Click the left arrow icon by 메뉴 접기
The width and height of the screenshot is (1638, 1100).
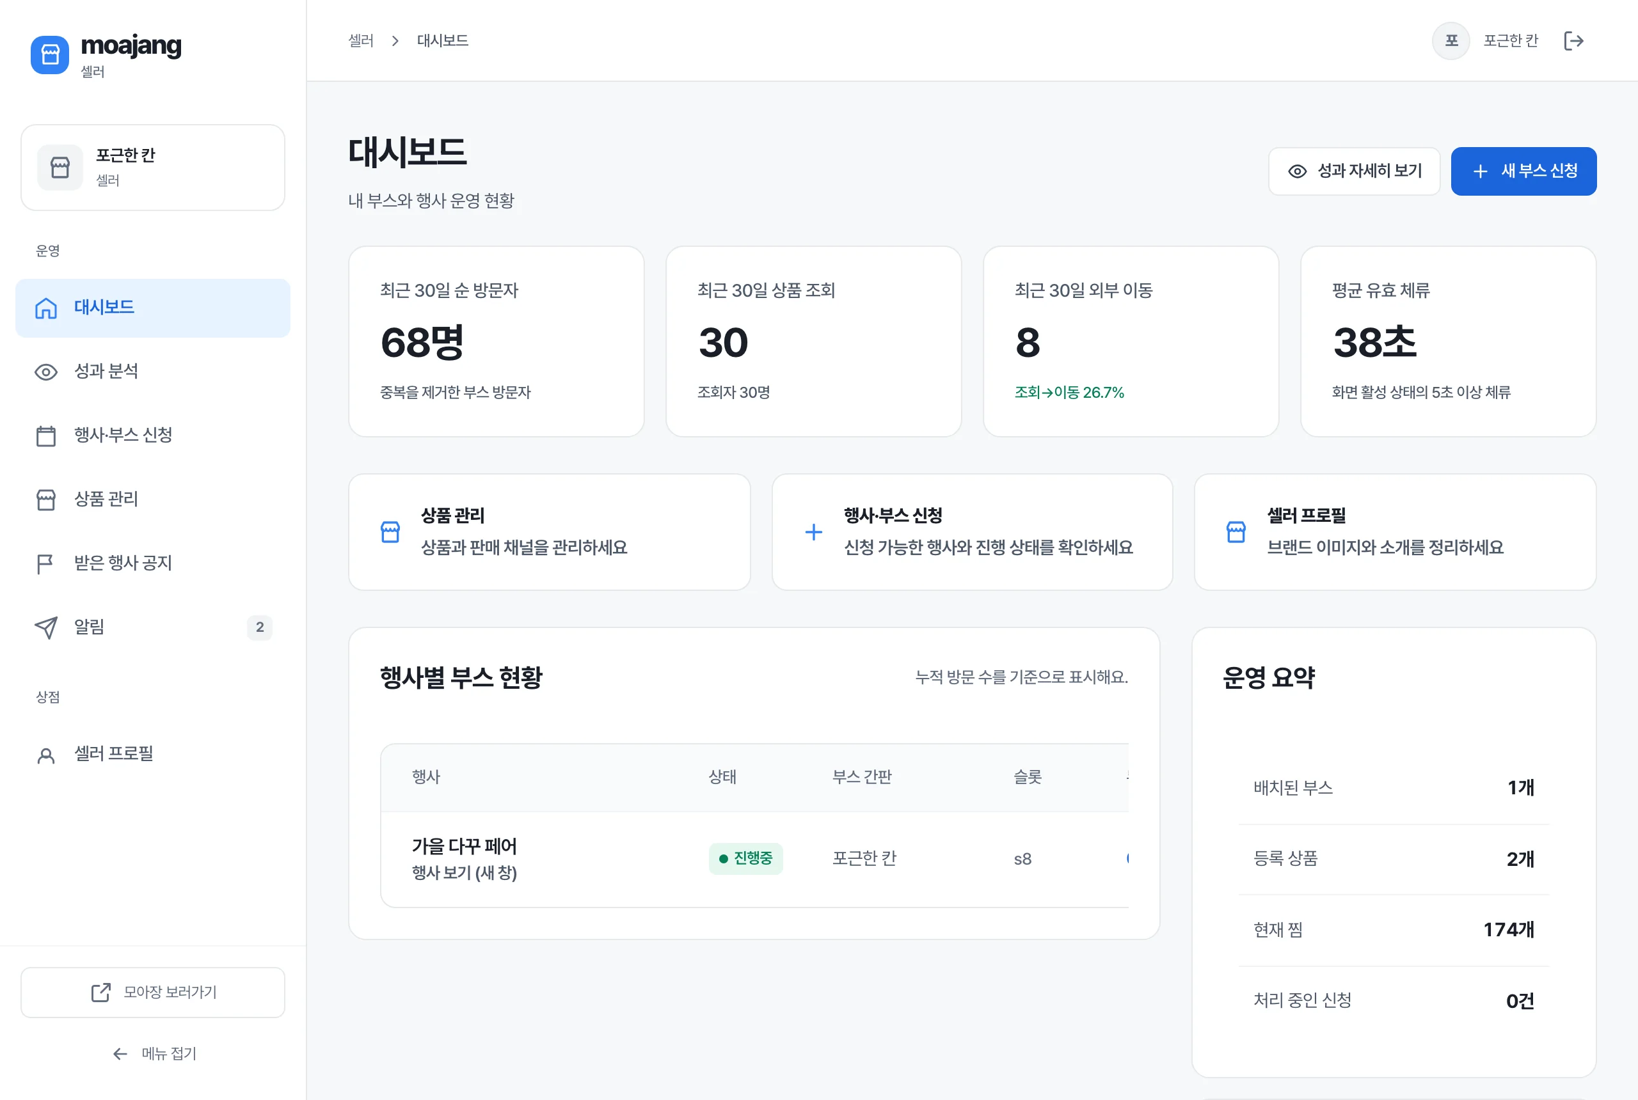120,1053
